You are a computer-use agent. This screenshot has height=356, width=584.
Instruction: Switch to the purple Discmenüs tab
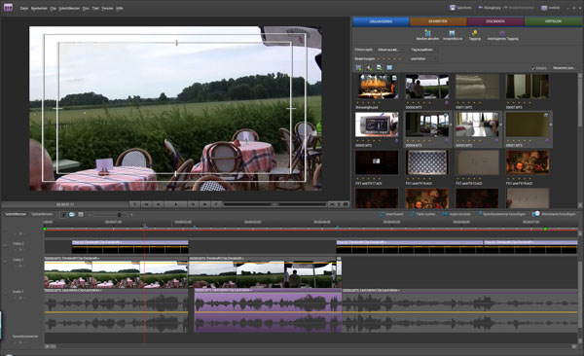[495, 21]
